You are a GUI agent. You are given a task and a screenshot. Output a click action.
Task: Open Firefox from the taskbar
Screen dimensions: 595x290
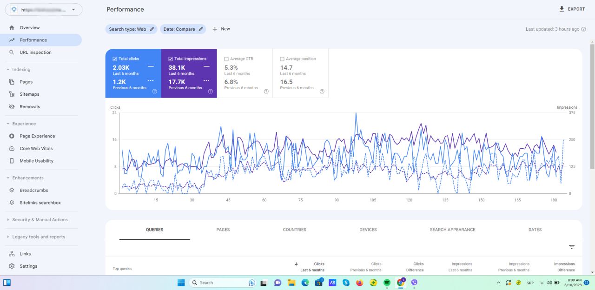coord(359,283)
